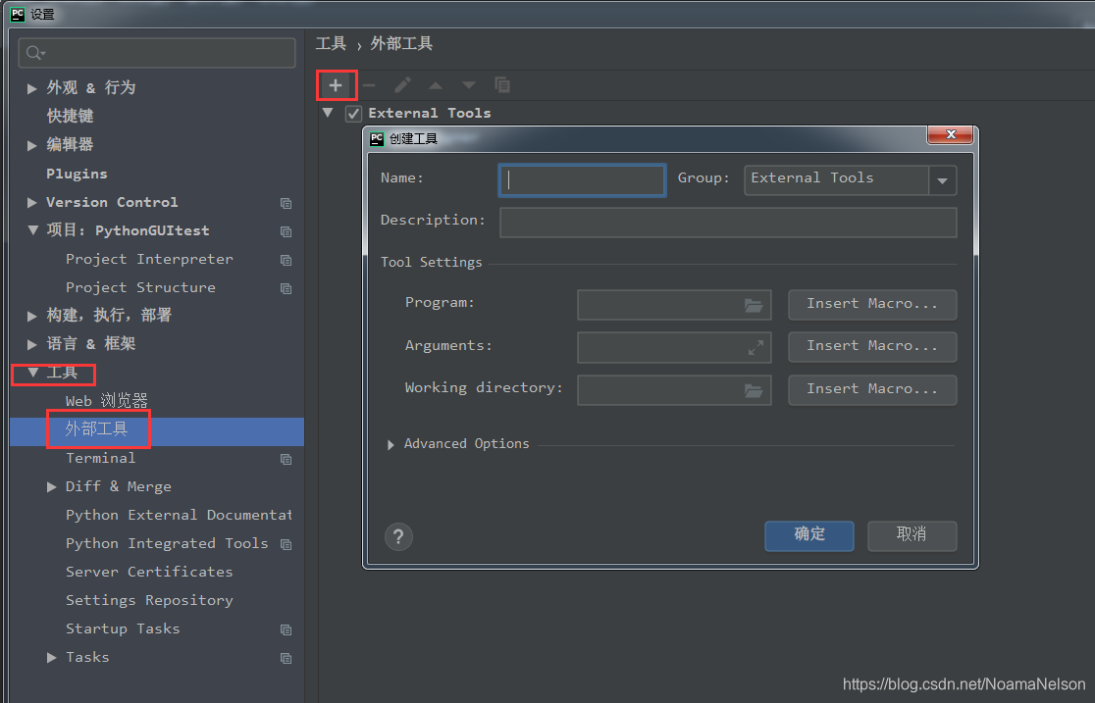Image resolution: width=1095 pixels, height=703 pixels.
Task: Click the pencil edit icon in toolbar
Action: tap(402, 85)
